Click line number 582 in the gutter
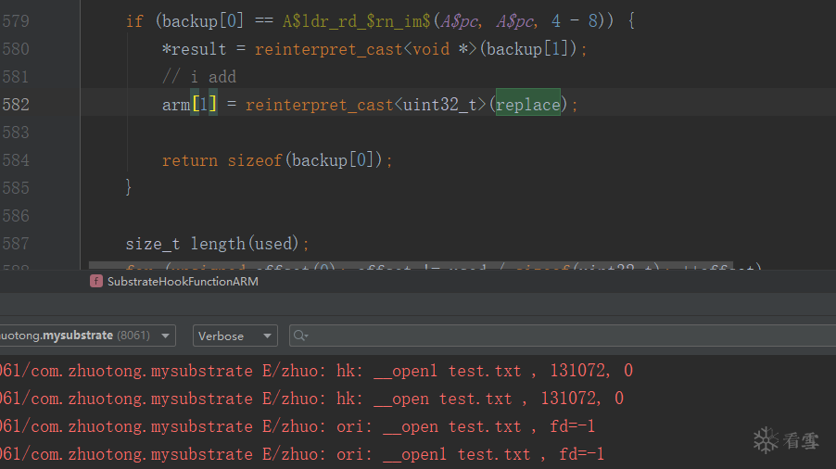 pos(16,105)
